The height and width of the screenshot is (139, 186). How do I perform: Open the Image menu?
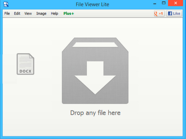(41, 14)
